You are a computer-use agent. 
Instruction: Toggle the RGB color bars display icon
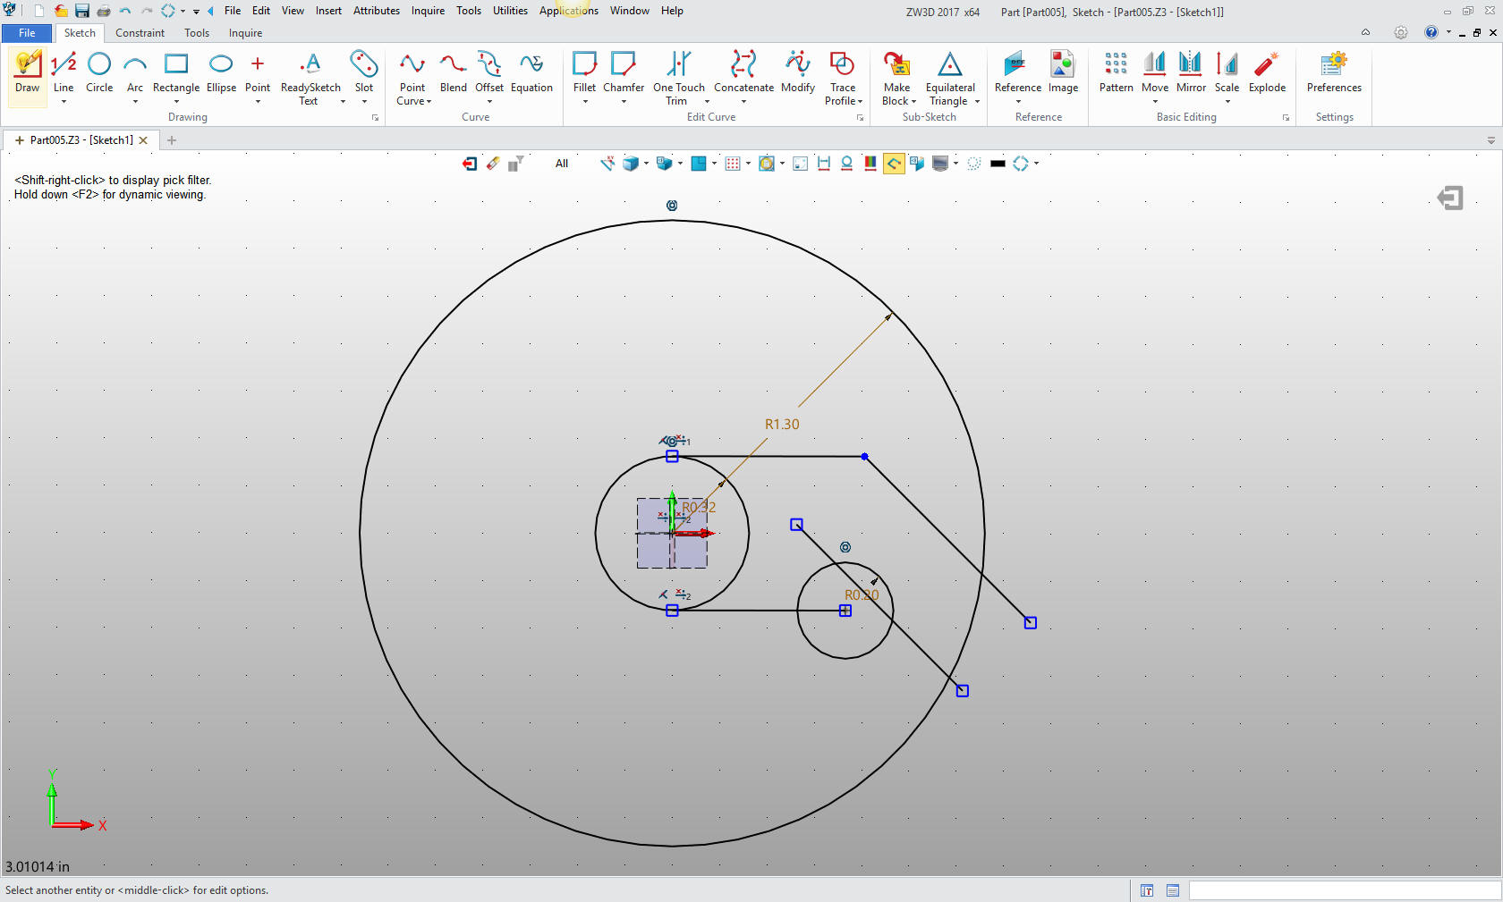pos(870,164)
